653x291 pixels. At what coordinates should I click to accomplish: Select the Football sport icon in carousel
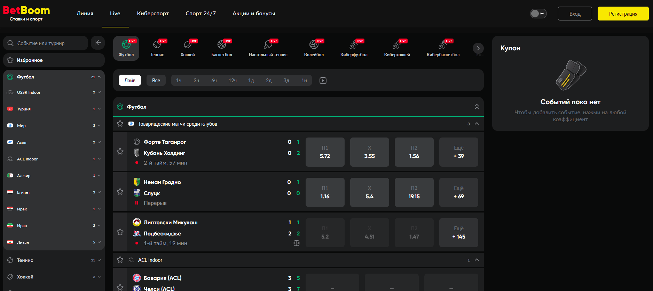click(x=126, y=48)
